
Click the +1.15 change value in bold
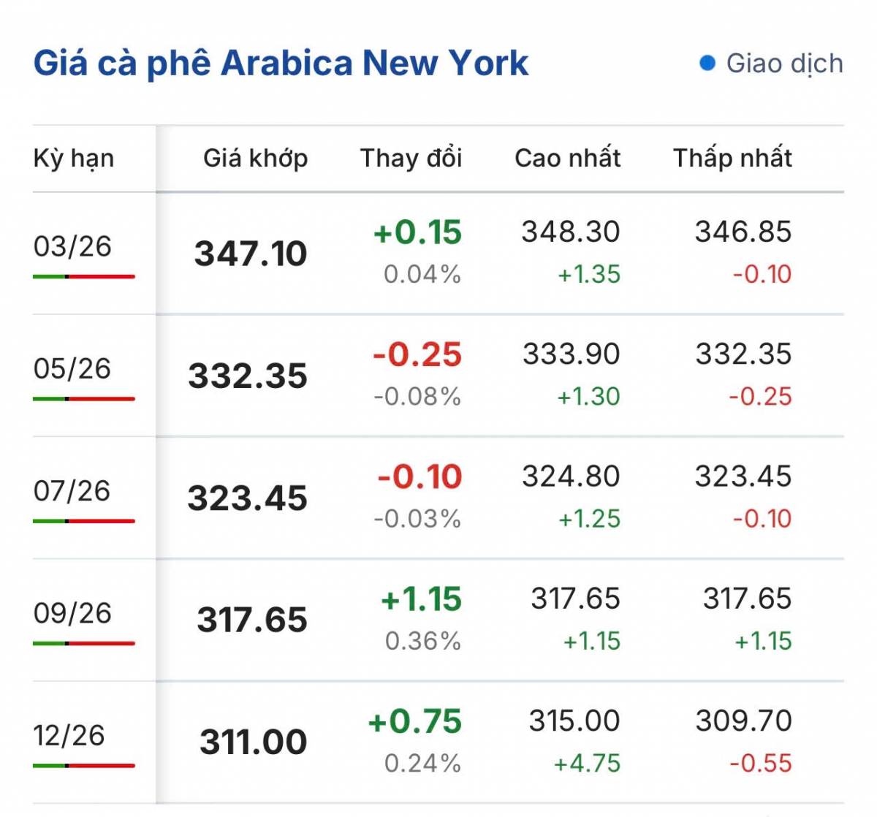tap(421, 599)
